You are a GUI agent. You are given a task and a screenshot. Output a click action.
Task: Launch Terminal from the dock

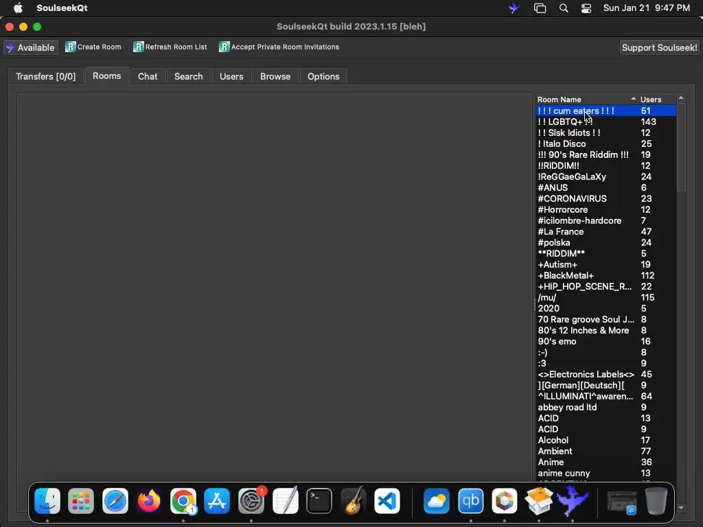(319, 500)
